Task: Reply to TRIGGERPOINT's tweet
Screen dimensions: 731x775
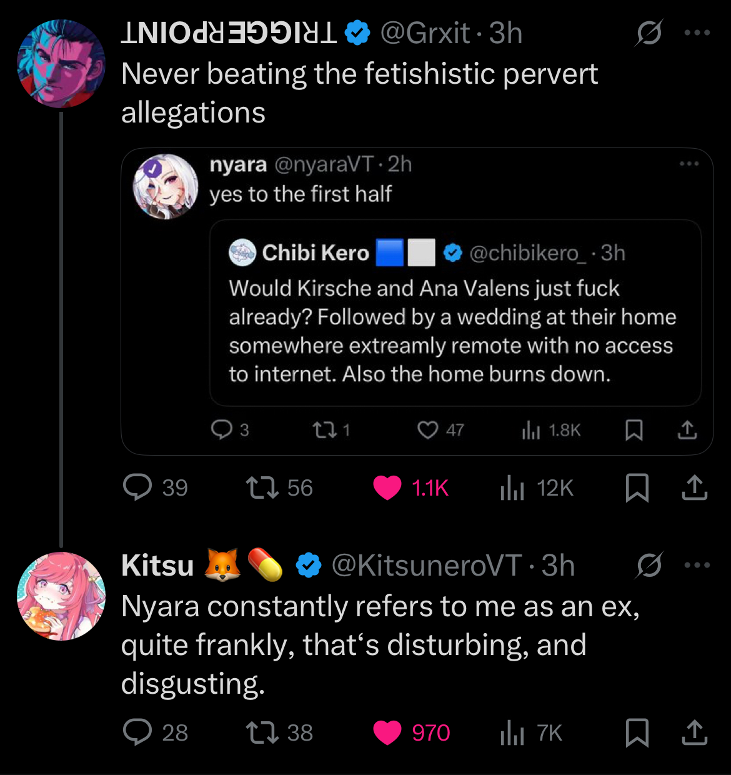Action: (x=137, y=487)
